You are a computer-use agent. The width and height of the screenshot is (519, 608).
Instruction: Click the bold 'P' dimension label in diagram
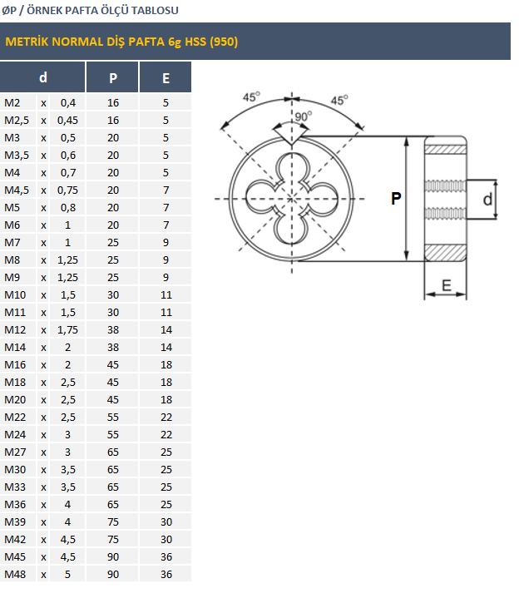pyautogui.click(x=396, y=198)
